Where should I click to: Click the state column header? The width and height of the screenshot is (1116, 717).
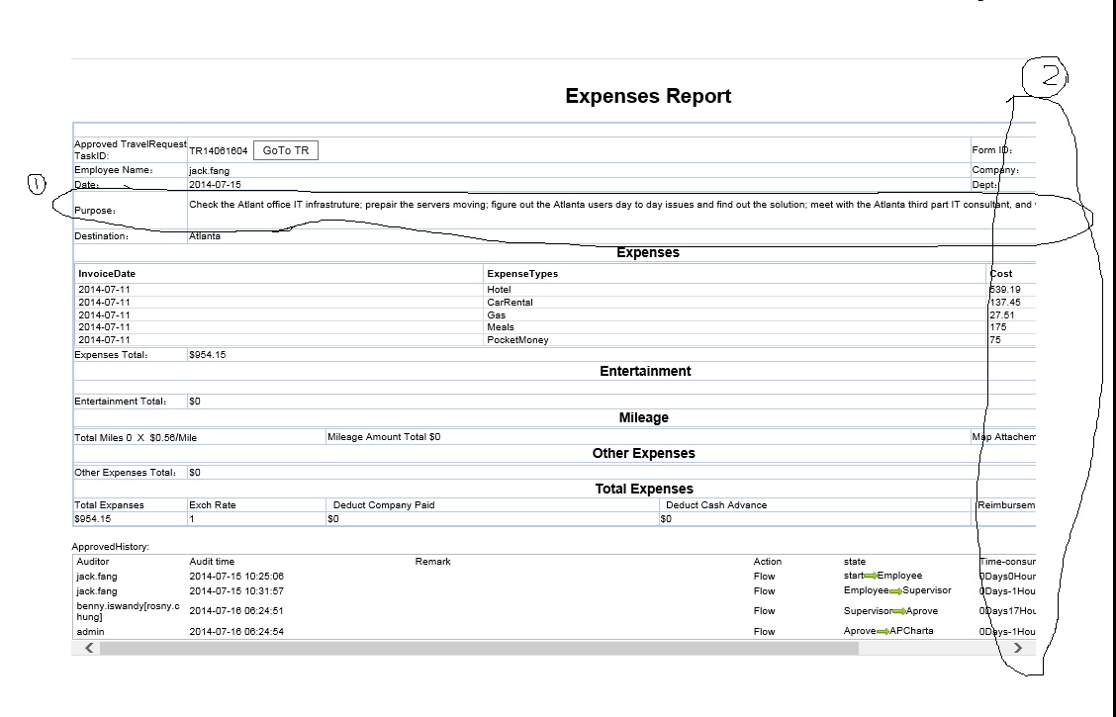point(854,561)
